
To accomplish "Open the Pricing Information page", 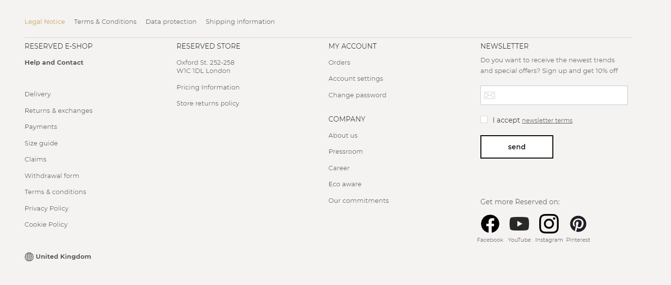I will click(208, 87).
